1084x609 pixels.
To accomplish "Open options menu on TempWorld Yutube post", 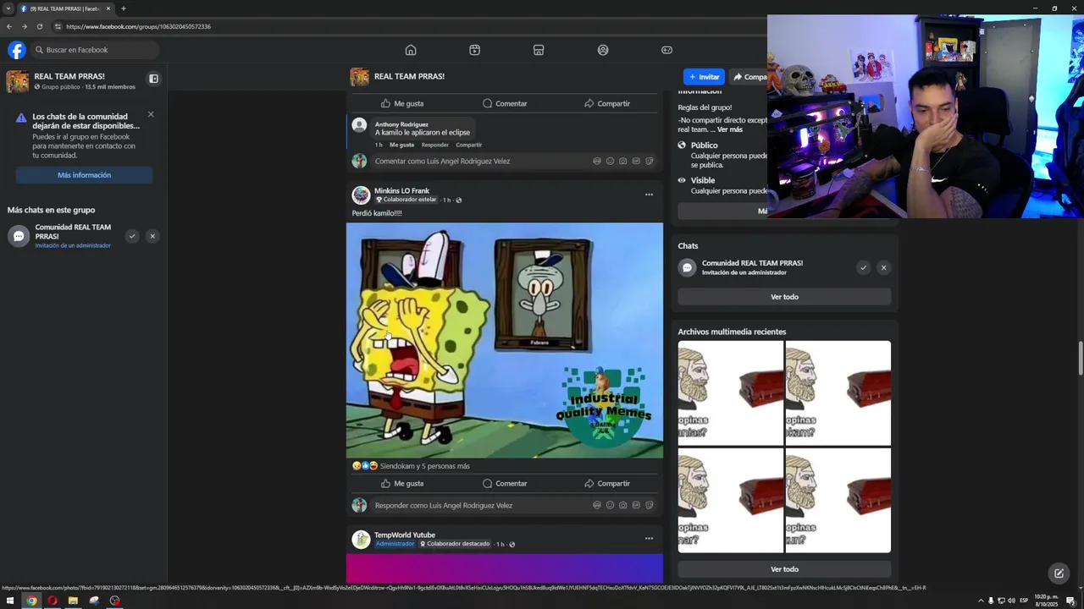I will click(649, 539).
